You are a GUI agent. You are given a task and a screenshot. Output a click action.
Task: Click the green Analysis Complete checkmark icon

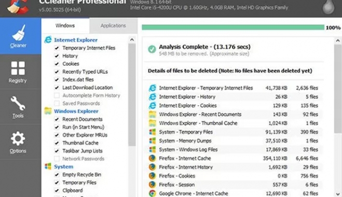click(152, 49)
